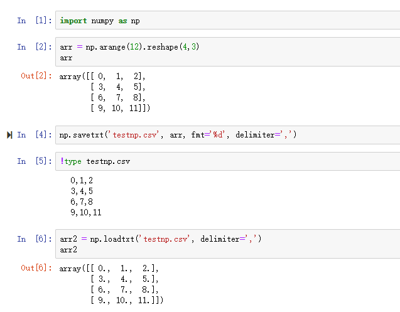Click the Out[2]: output prompt
The height and width of the screenshot is (312, 400).
click(x=36, y=76)
